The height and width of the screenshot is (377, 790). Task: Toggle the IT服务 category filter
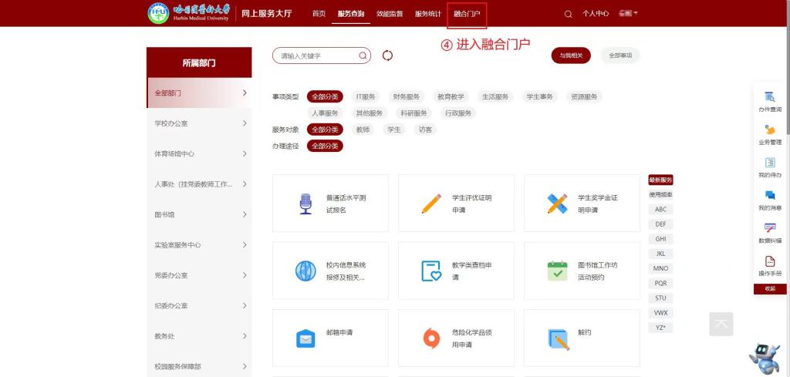365,96
